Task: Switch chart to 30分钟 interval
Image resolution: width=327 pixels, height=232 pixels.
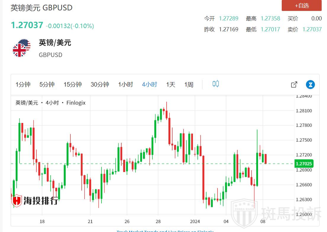Action: point(100,85)
